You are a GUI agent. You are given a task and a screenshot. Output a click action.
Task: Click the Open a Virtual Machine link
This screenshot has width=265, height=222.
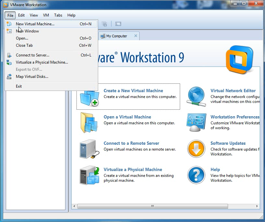point(127,117)
